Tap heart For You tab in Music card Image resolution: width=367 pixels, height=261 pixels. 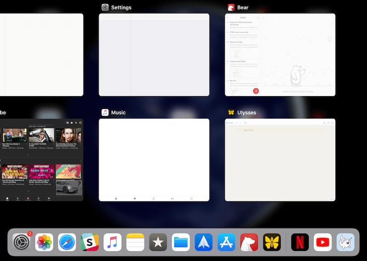134,199
